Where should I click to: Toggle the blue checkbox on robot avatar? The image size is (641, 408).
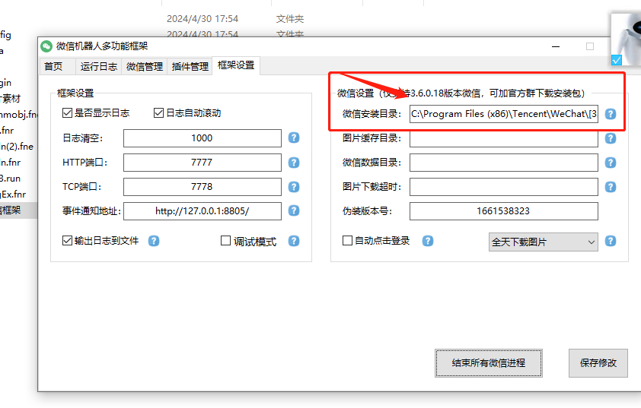617,60
